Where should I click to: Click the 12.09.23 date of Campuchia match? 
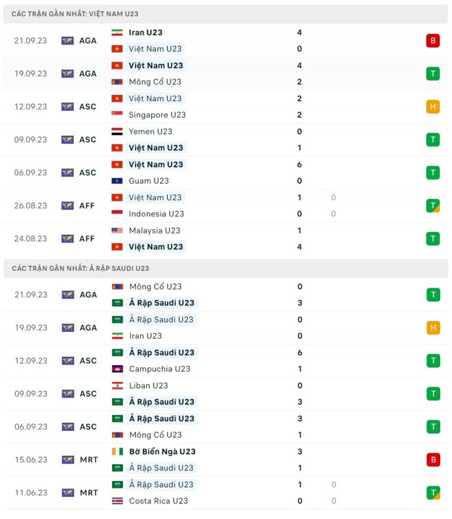[x=31, y=361]
